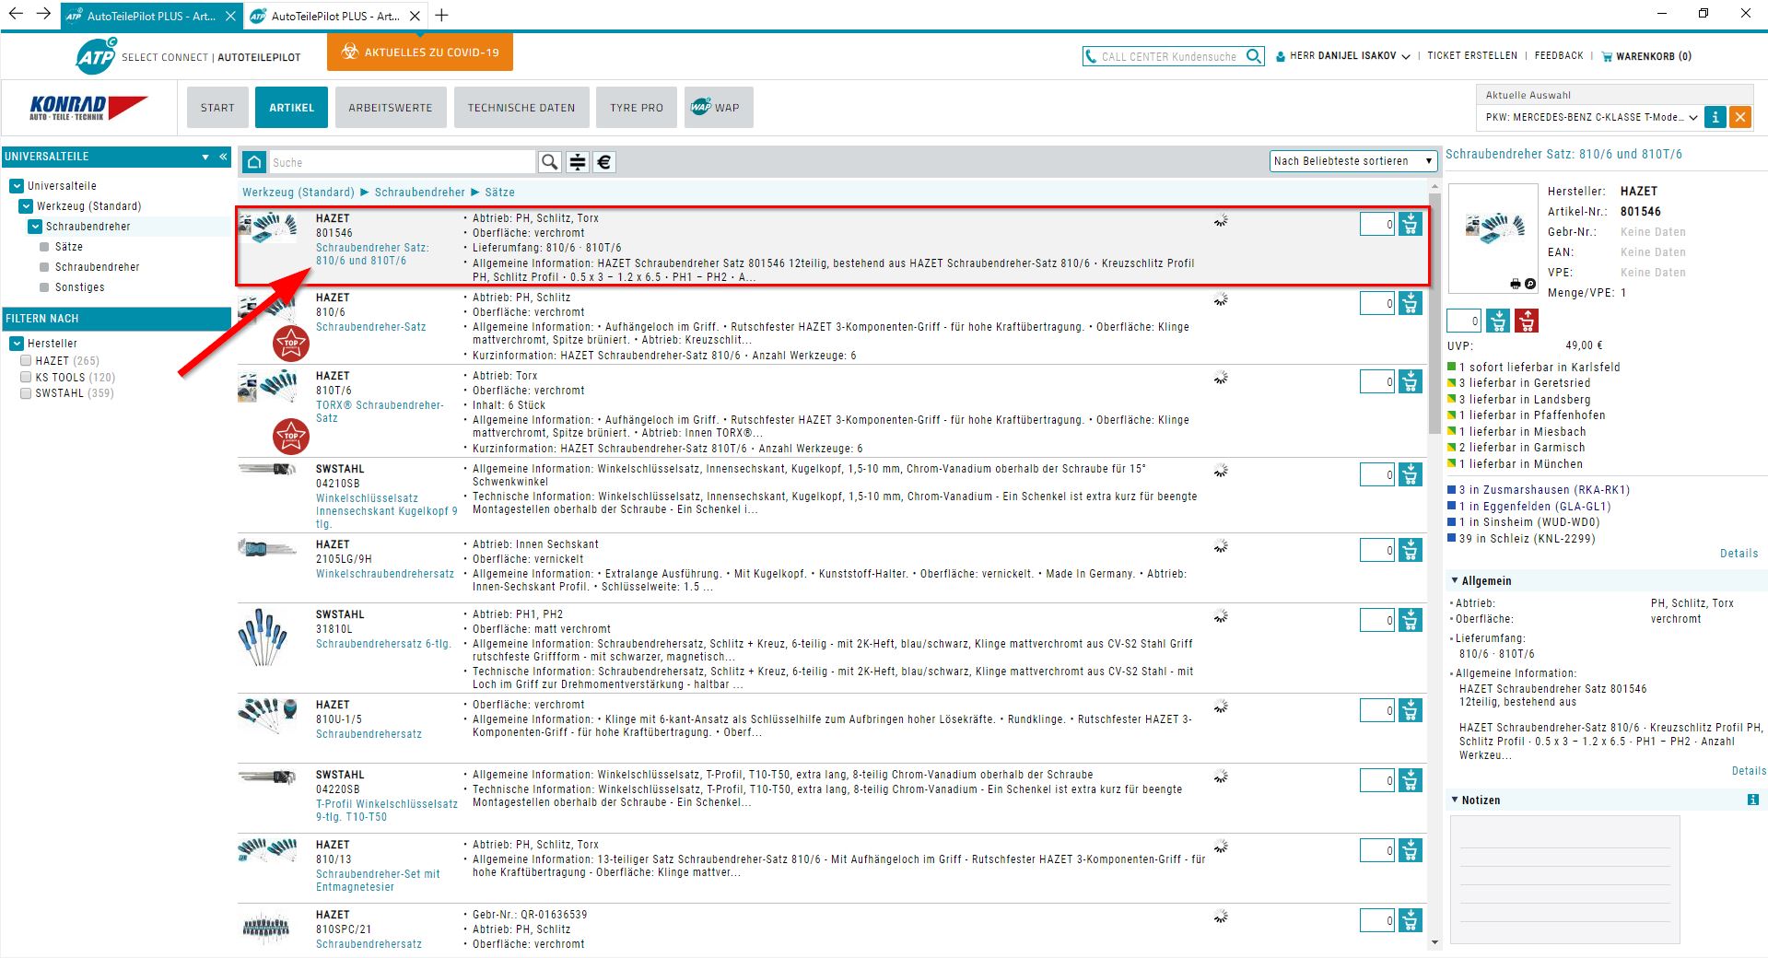
Task: Open the WAP tab
Action: [719, 108]
